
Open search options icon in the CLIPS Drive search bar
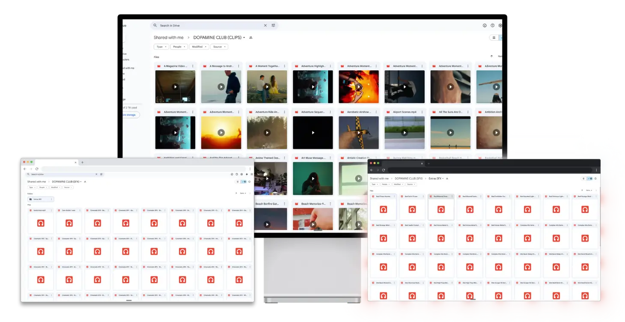(x=274, y=26)
